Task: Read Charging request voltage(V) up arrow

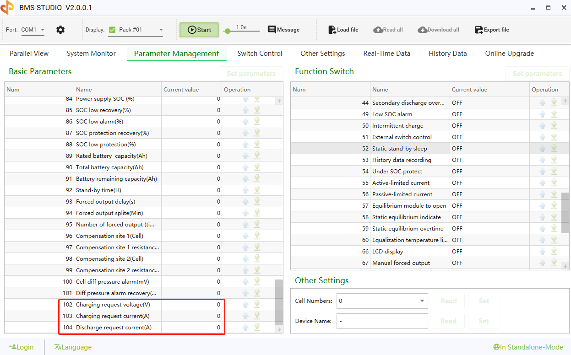Action: pyautogui.click(x=245, y=305)
